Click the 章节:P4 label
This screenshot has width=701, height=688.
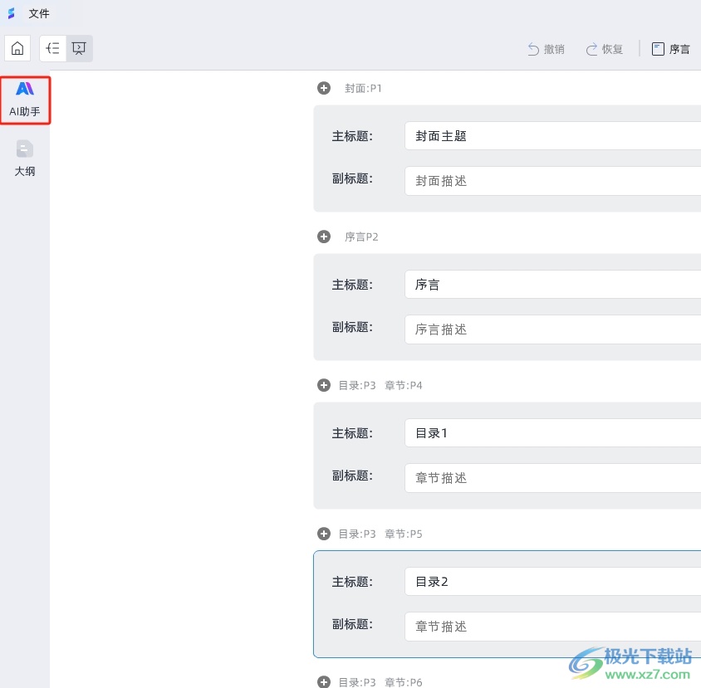(x=404, y=385)
